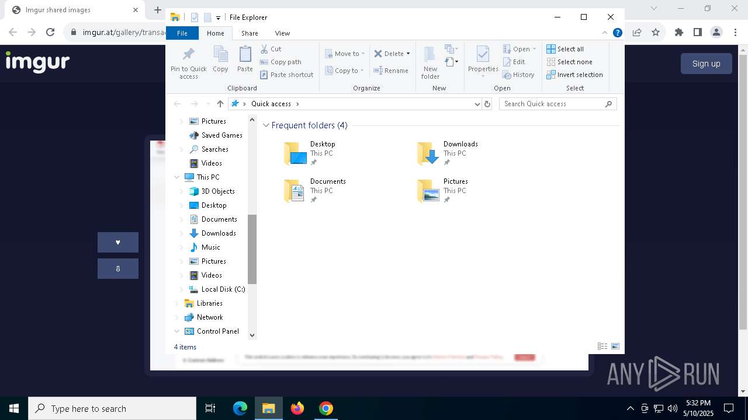Select Local Disk (C:) in the tree
748x420 pixels.
tap(223, 289)
